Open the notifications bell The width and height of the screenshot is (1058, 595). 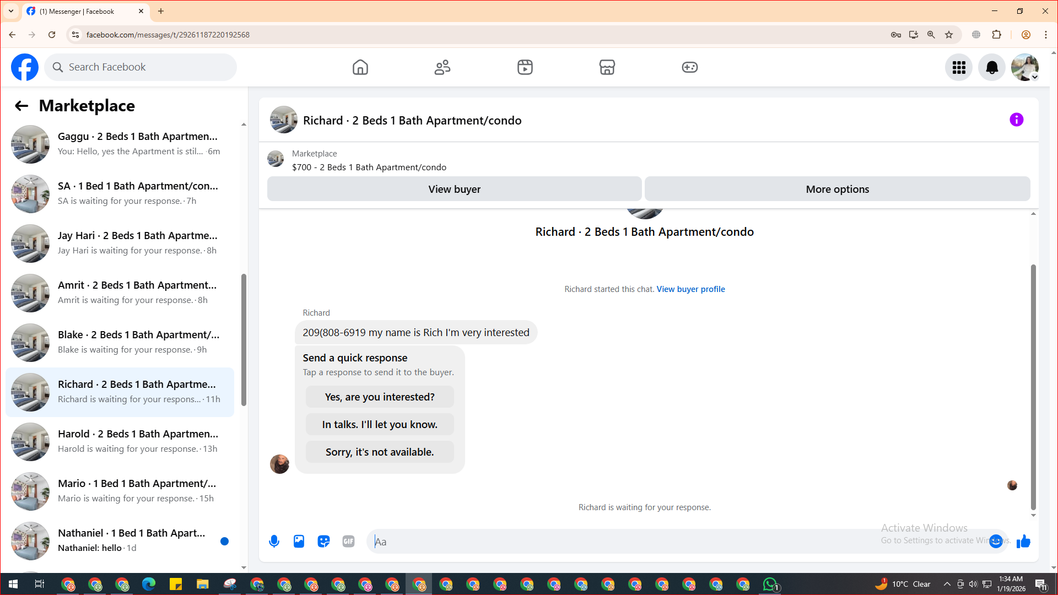click(992, 67)
